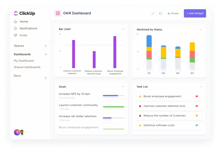Expand dashboard to full screen
This screenshot has height=152, width=220.
(153, 13)
